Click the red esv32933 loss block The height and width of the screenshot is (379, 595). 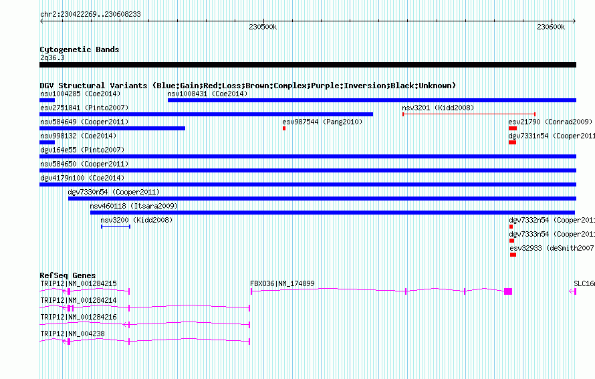(x=513, y=255)
